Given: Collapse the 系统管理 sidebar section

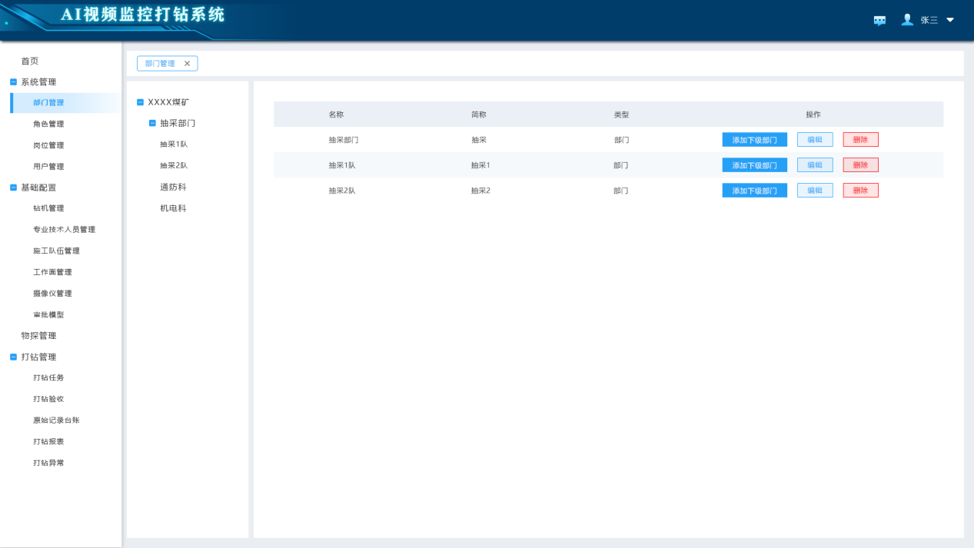Looking at the screenshot, I should coord(13,82).
